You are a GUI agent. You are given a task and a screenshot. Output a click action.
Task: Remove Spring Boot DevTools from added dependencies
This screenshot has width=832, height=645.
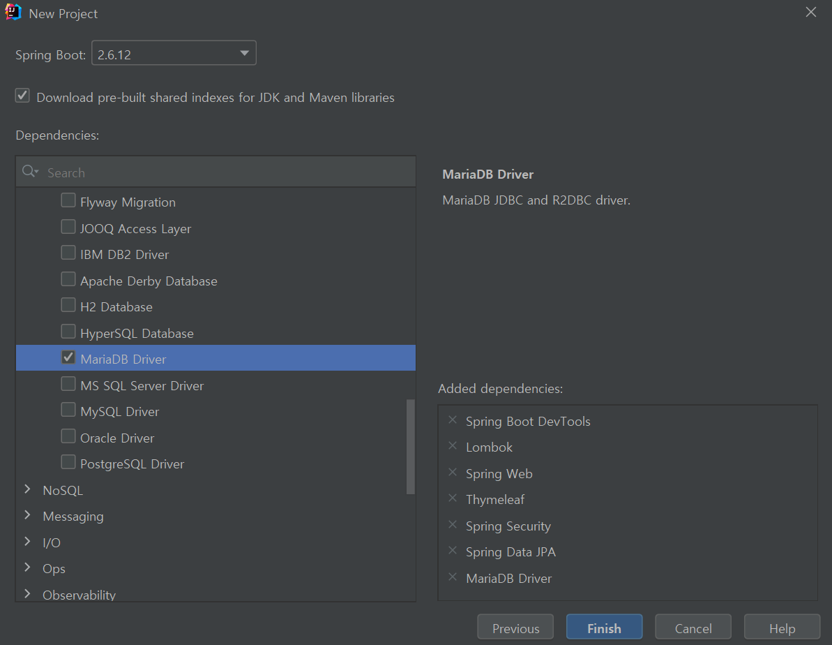pos(453,420)
